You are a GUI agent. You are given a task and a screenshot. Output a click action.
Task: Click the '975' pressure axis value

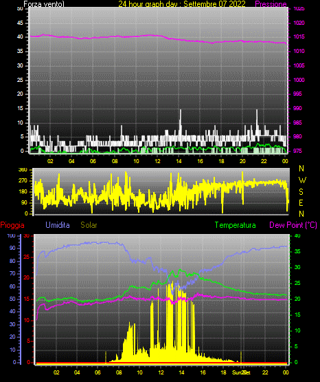point(297,151)
